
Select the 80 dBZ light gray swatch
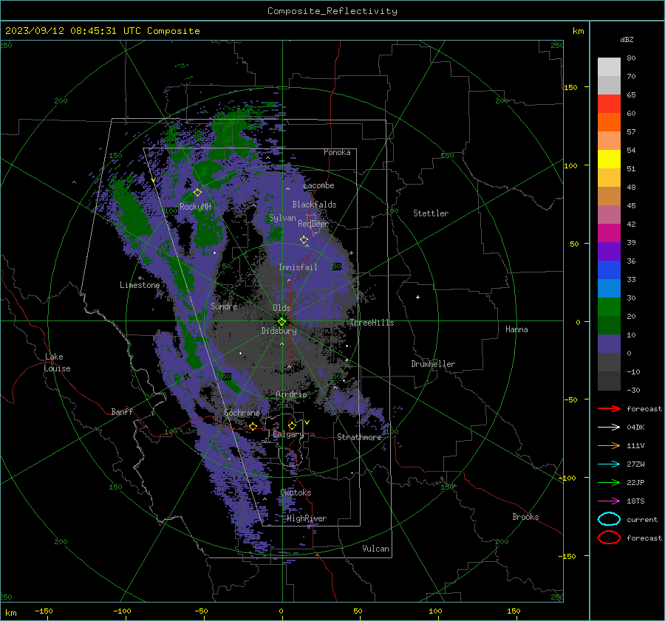[x=609, y=66]
